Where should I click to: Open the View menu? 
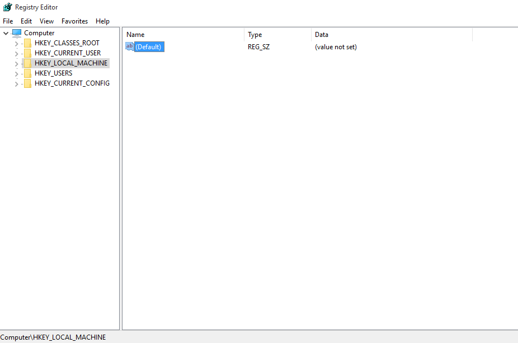coord(46,21)
